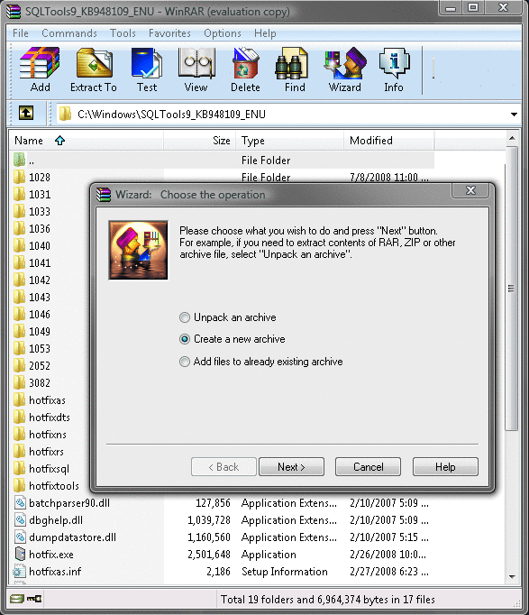
Task: Close the Wizard dialog
Action: point(470,190)
